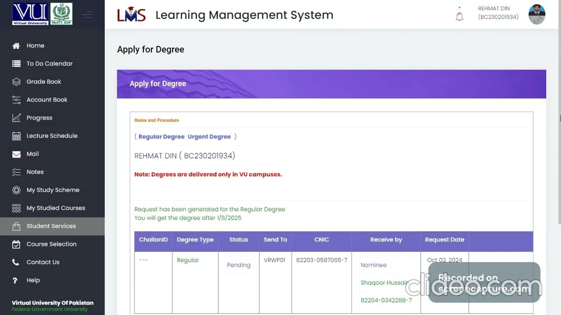The image size is (561, 315).
Task: Open Course Selection in sidebar
Action: pos(52,244)
